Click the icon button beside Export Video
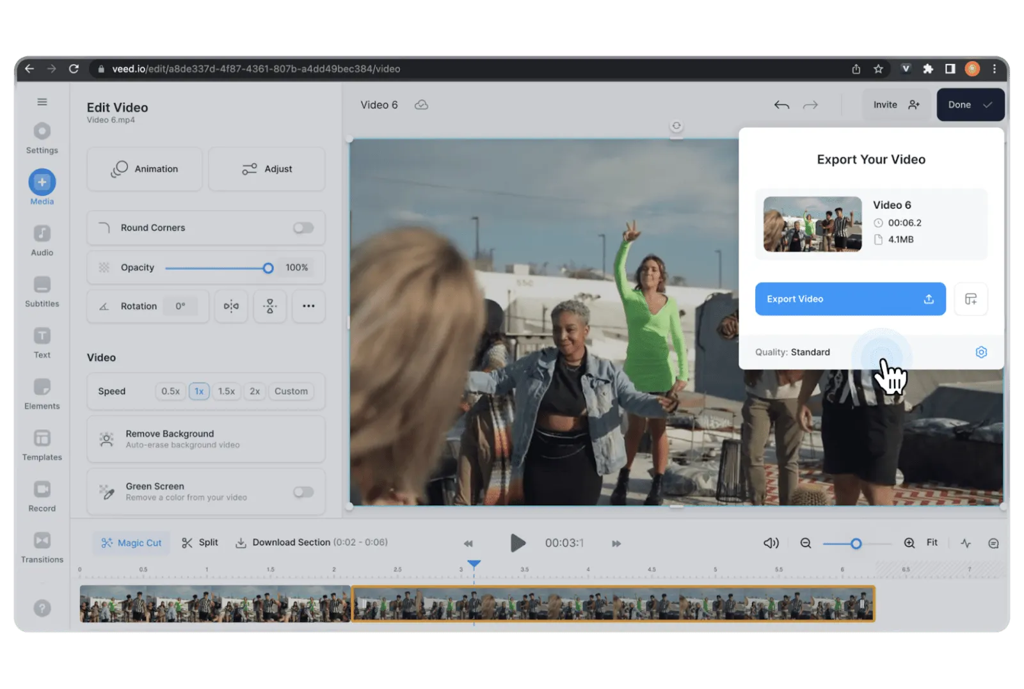This screenshot has width=1024, height=689. click(971, 299)
